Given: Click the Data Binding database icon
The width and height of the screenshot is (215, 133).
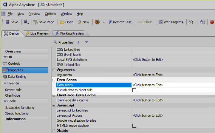Looking at the screenshot, I should (5, 77).
